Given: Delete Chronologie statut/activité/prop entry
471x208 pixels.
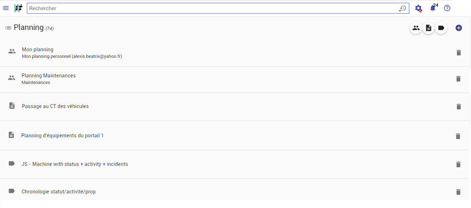Looking at the screenshot, I should click(458, 192).
